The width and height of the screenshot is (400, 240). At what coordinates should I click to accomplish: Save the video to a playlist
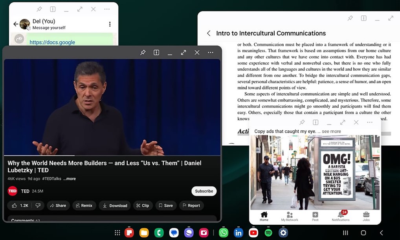point(166,205)
